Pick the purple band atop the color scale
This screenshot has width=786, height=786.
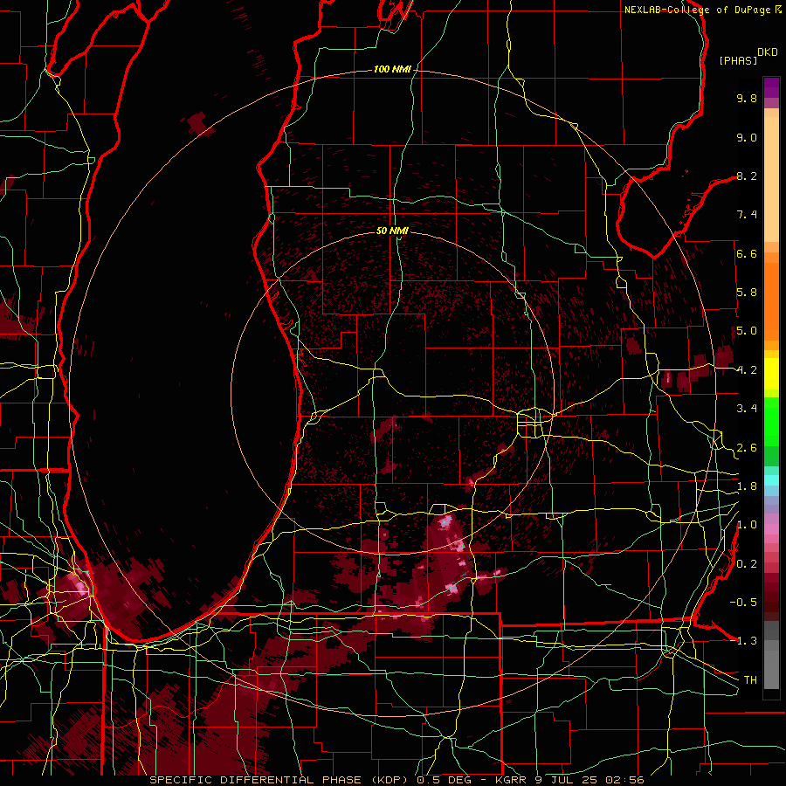(771, 87)
